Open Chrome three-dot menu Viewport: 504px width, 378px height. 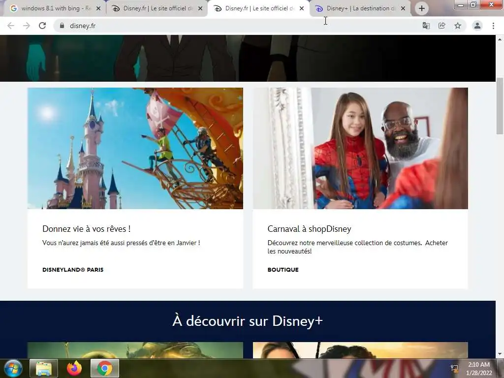pos(493,26)
